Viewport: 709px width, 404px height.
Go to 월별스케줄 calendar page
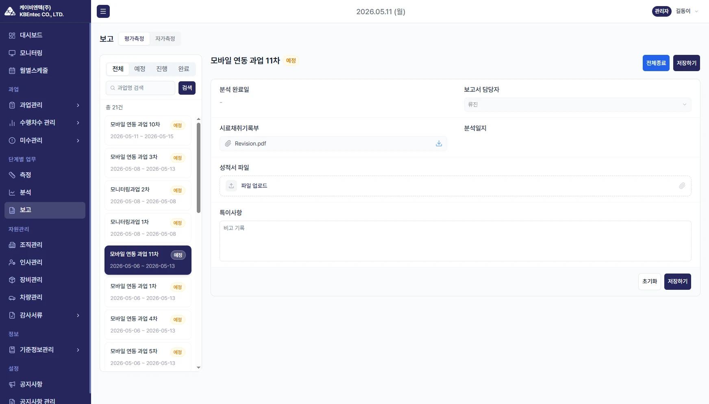[45, 70]
